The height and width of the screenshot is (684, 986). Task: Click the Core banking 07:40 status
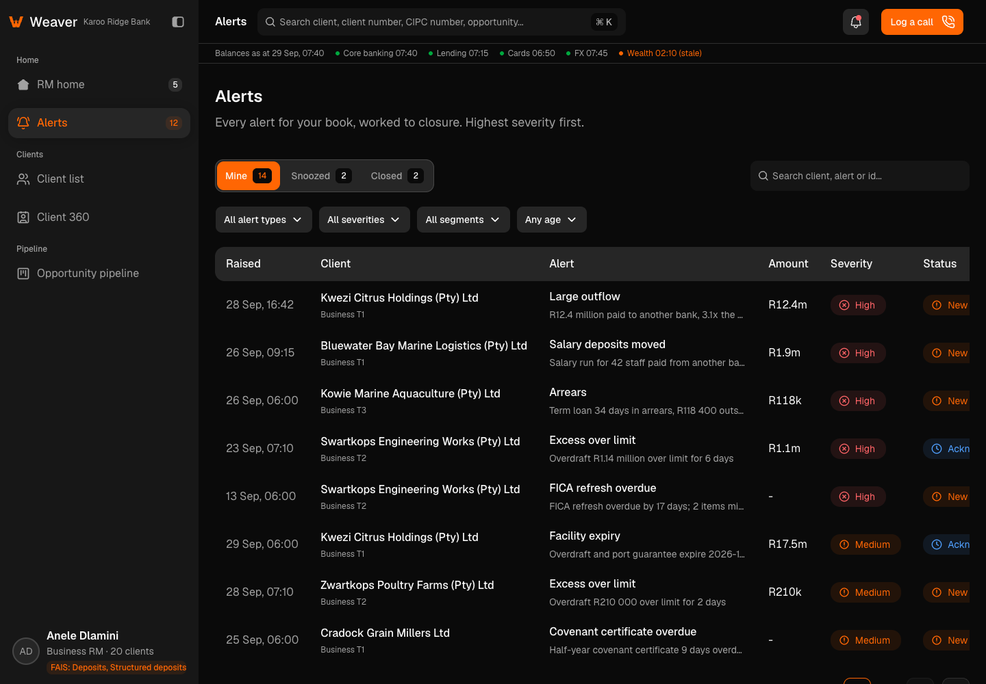tap(376, 53)
